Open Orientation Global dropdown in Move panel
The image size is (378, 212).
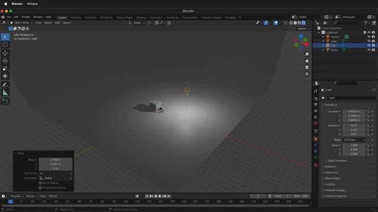[56, 178]
